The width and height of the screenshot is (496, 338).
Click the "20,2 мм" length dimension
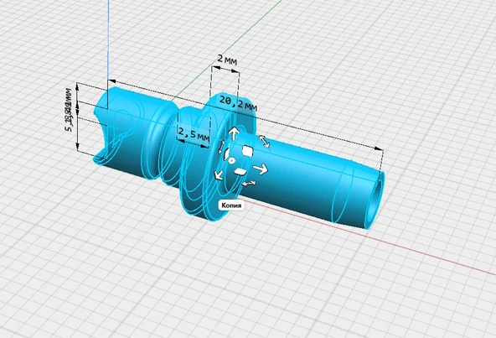click(238, 103)
